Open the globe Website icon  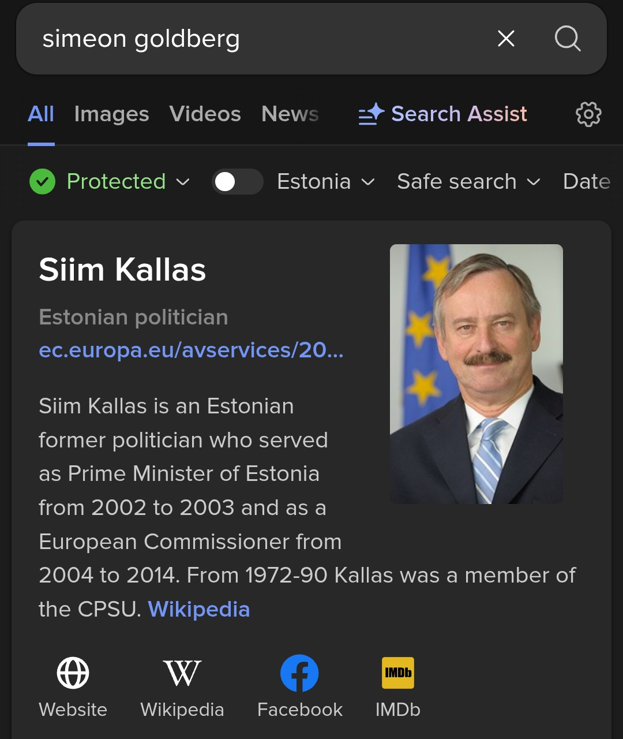click(x=73, y=673)
